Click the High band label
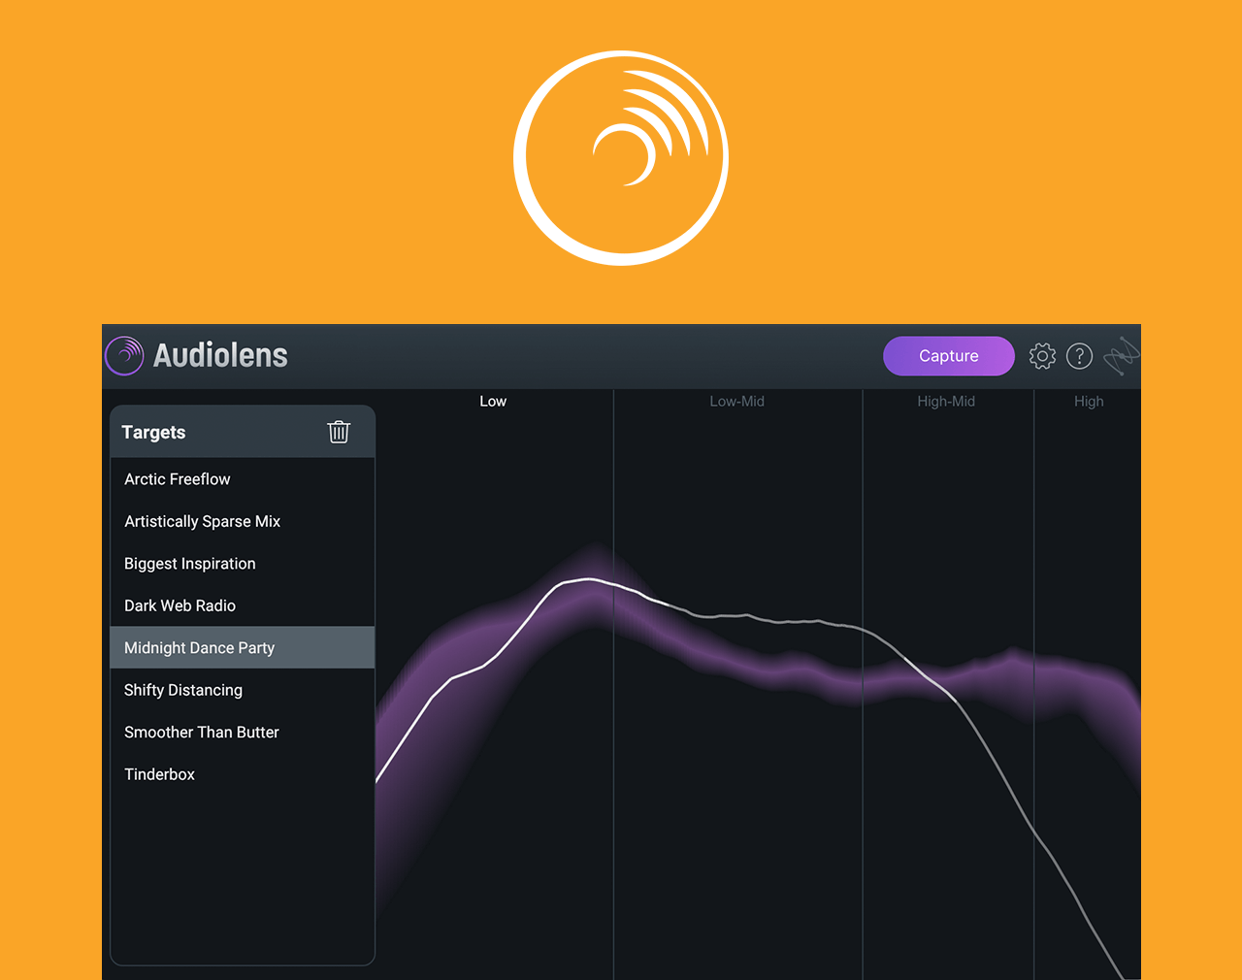Viewport: 1242px width, 980px height. (1089, 402)
